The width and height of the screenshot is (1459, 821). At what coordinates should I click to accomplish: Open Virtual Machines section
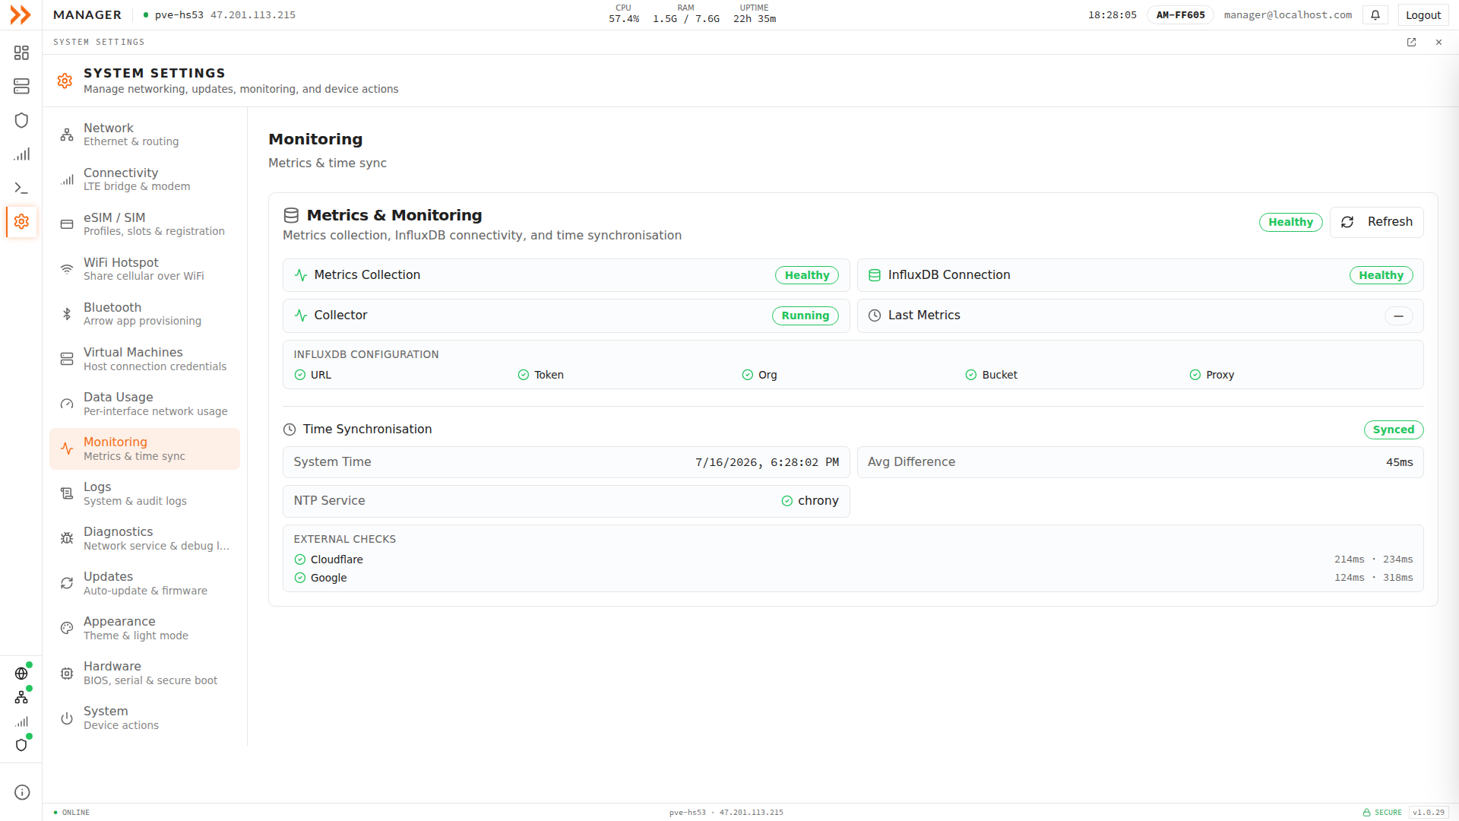(144, 359)
